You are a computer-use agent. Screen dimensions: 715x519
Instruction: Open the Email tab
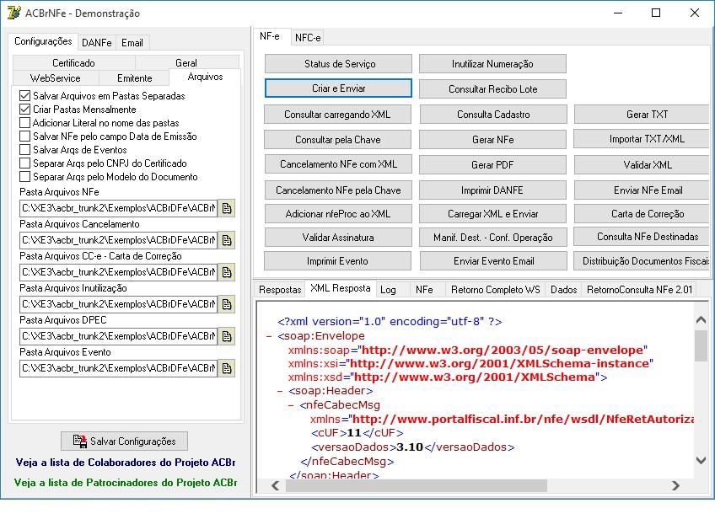(132, 43)
